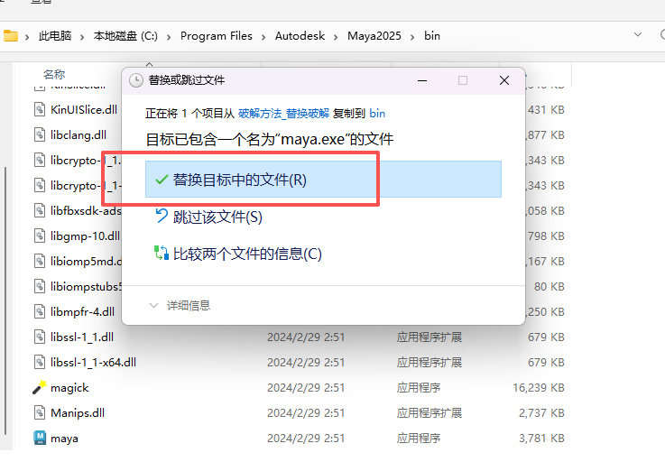Click the folder icon in the address bar
The image size is (665, 462).
11,36
